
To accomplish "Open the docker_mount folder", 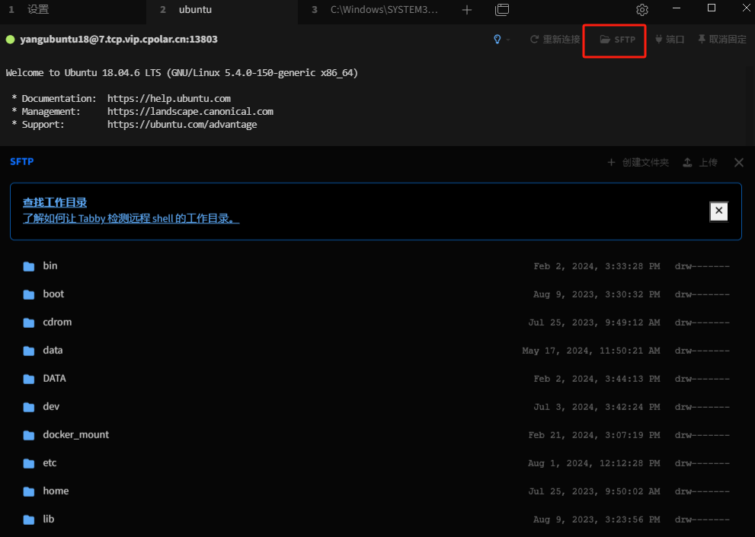I will coord(75,435).
